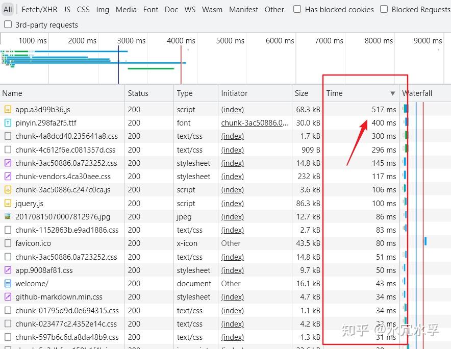Select request app.a3d99b36.js
The height and width of the screenshot is (349, 451).
[42, 110]
